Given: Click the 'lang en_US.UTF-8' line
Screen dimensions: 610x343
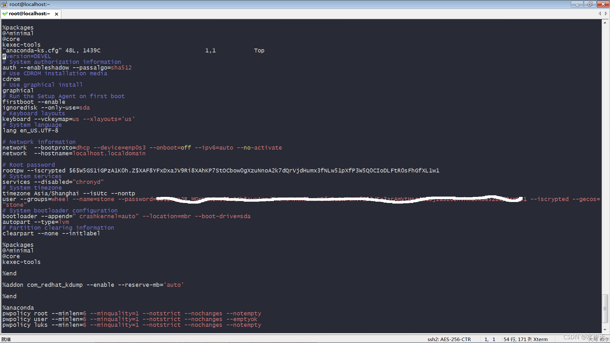Looking at the screenshot, I should tap(30, 131).
